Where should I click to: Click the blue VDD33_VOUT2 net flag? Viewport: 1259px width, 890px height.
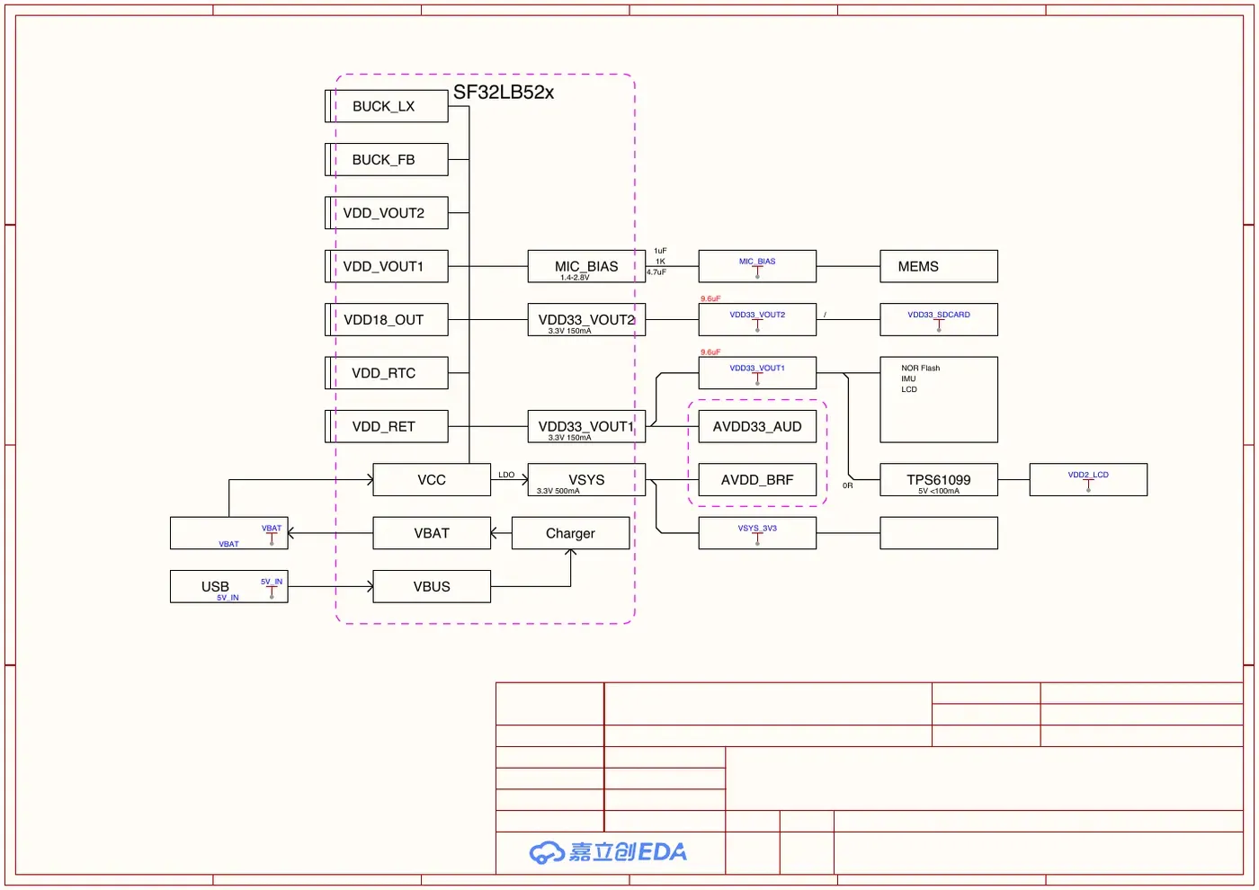pyautogui.click(x=757, y=321)
